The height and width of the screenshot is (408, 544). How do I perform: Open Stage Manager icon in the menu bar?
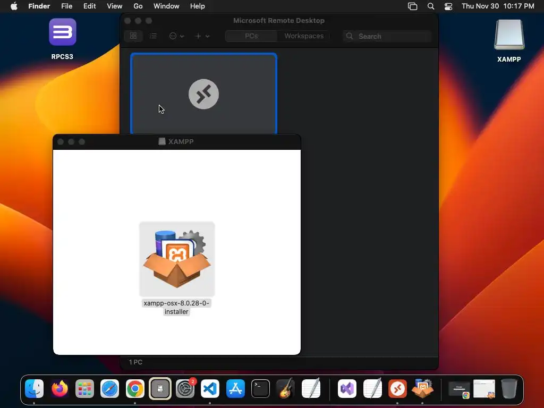(412, 6)
